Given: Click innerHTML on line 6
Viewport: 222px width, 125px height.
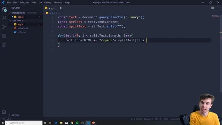Looking at the screenshot, I should [83, 40].
